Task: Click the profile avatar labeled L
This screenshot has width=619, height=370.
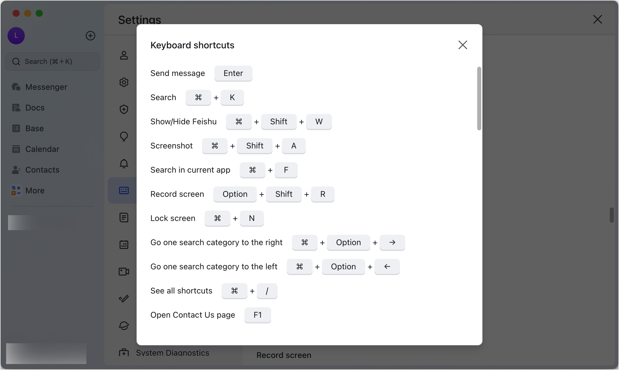Action: tap(16, 36)
